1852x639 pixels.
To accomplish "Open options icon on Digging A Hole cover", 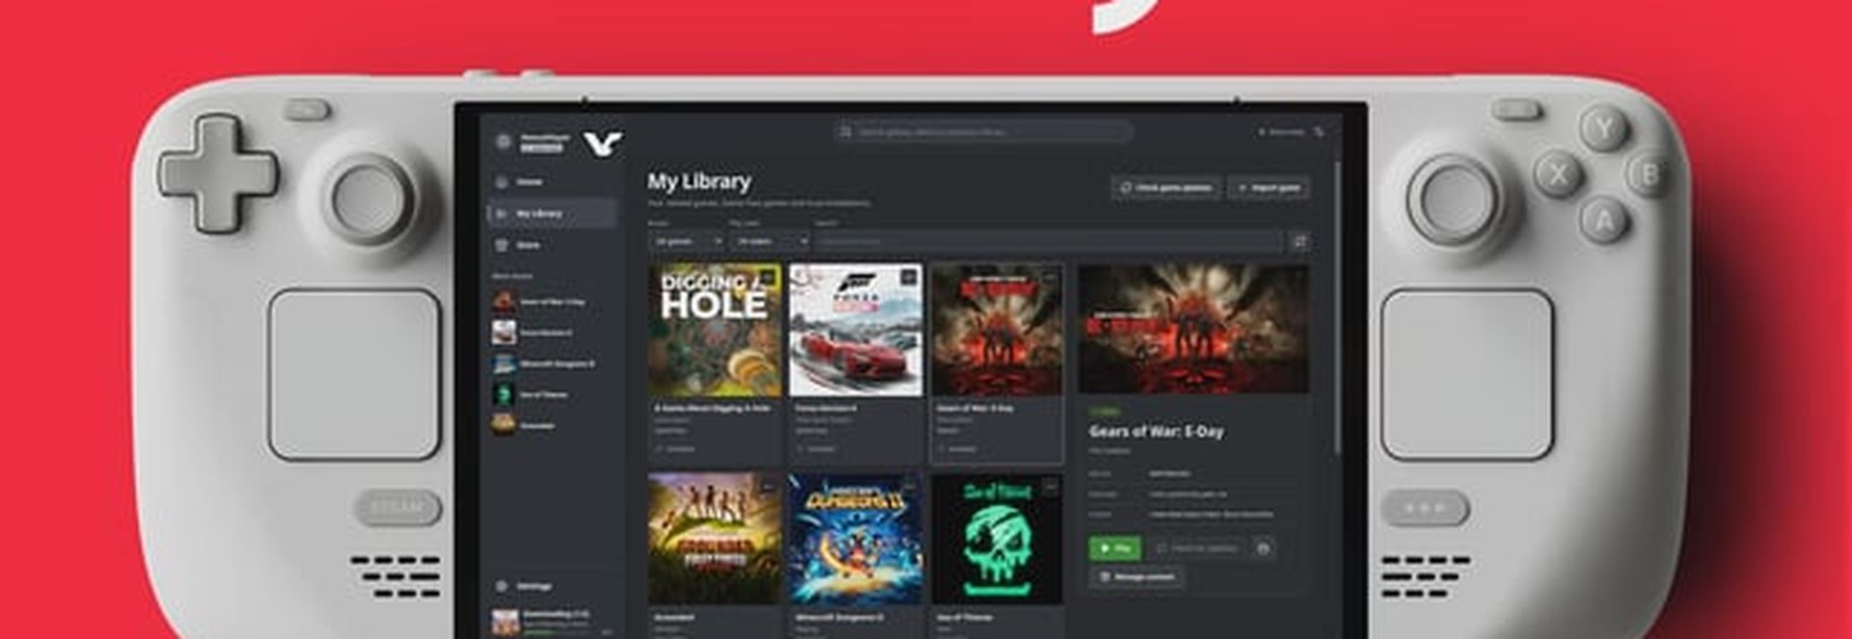I will point(768,278).
